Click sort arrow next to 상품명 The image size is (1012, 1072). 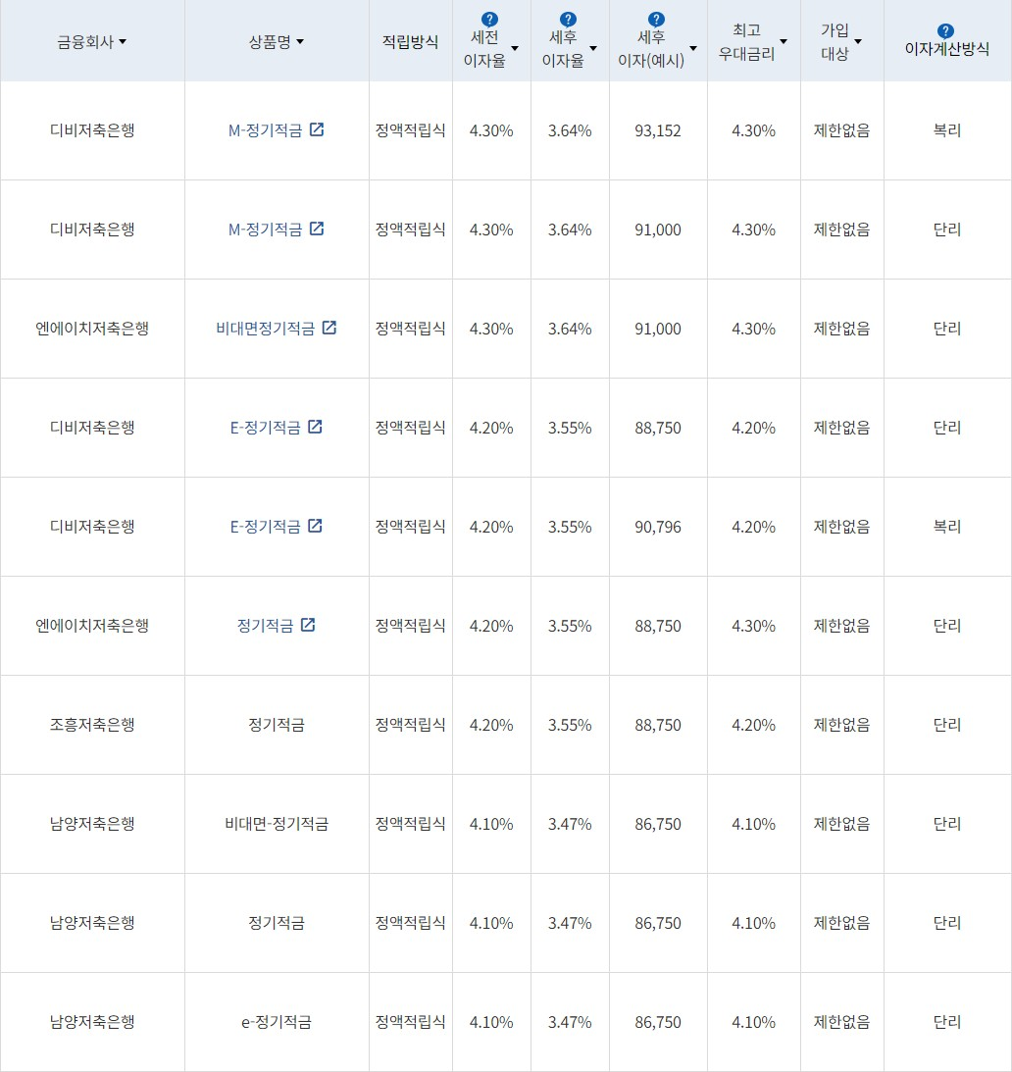300,42
